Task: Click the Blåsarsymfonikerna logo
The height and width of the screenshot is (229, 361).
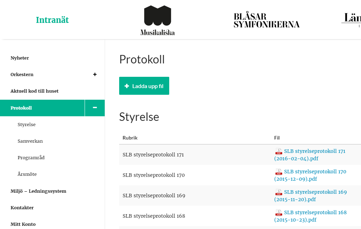Action: 267,20
